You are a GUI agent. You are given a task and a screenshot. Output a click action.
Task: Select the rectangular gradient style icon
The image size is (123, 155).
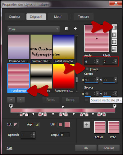(114, 34)
